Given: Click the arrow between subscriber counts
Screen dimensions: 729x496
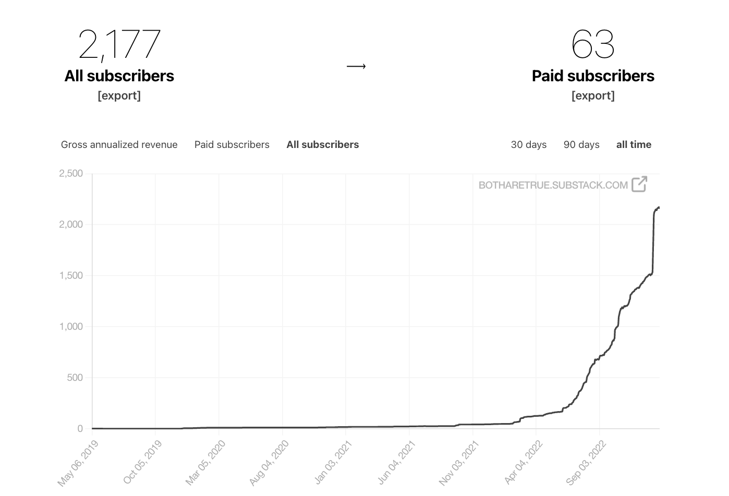Looking at the screenshot, I should click(x=357, y=66).
